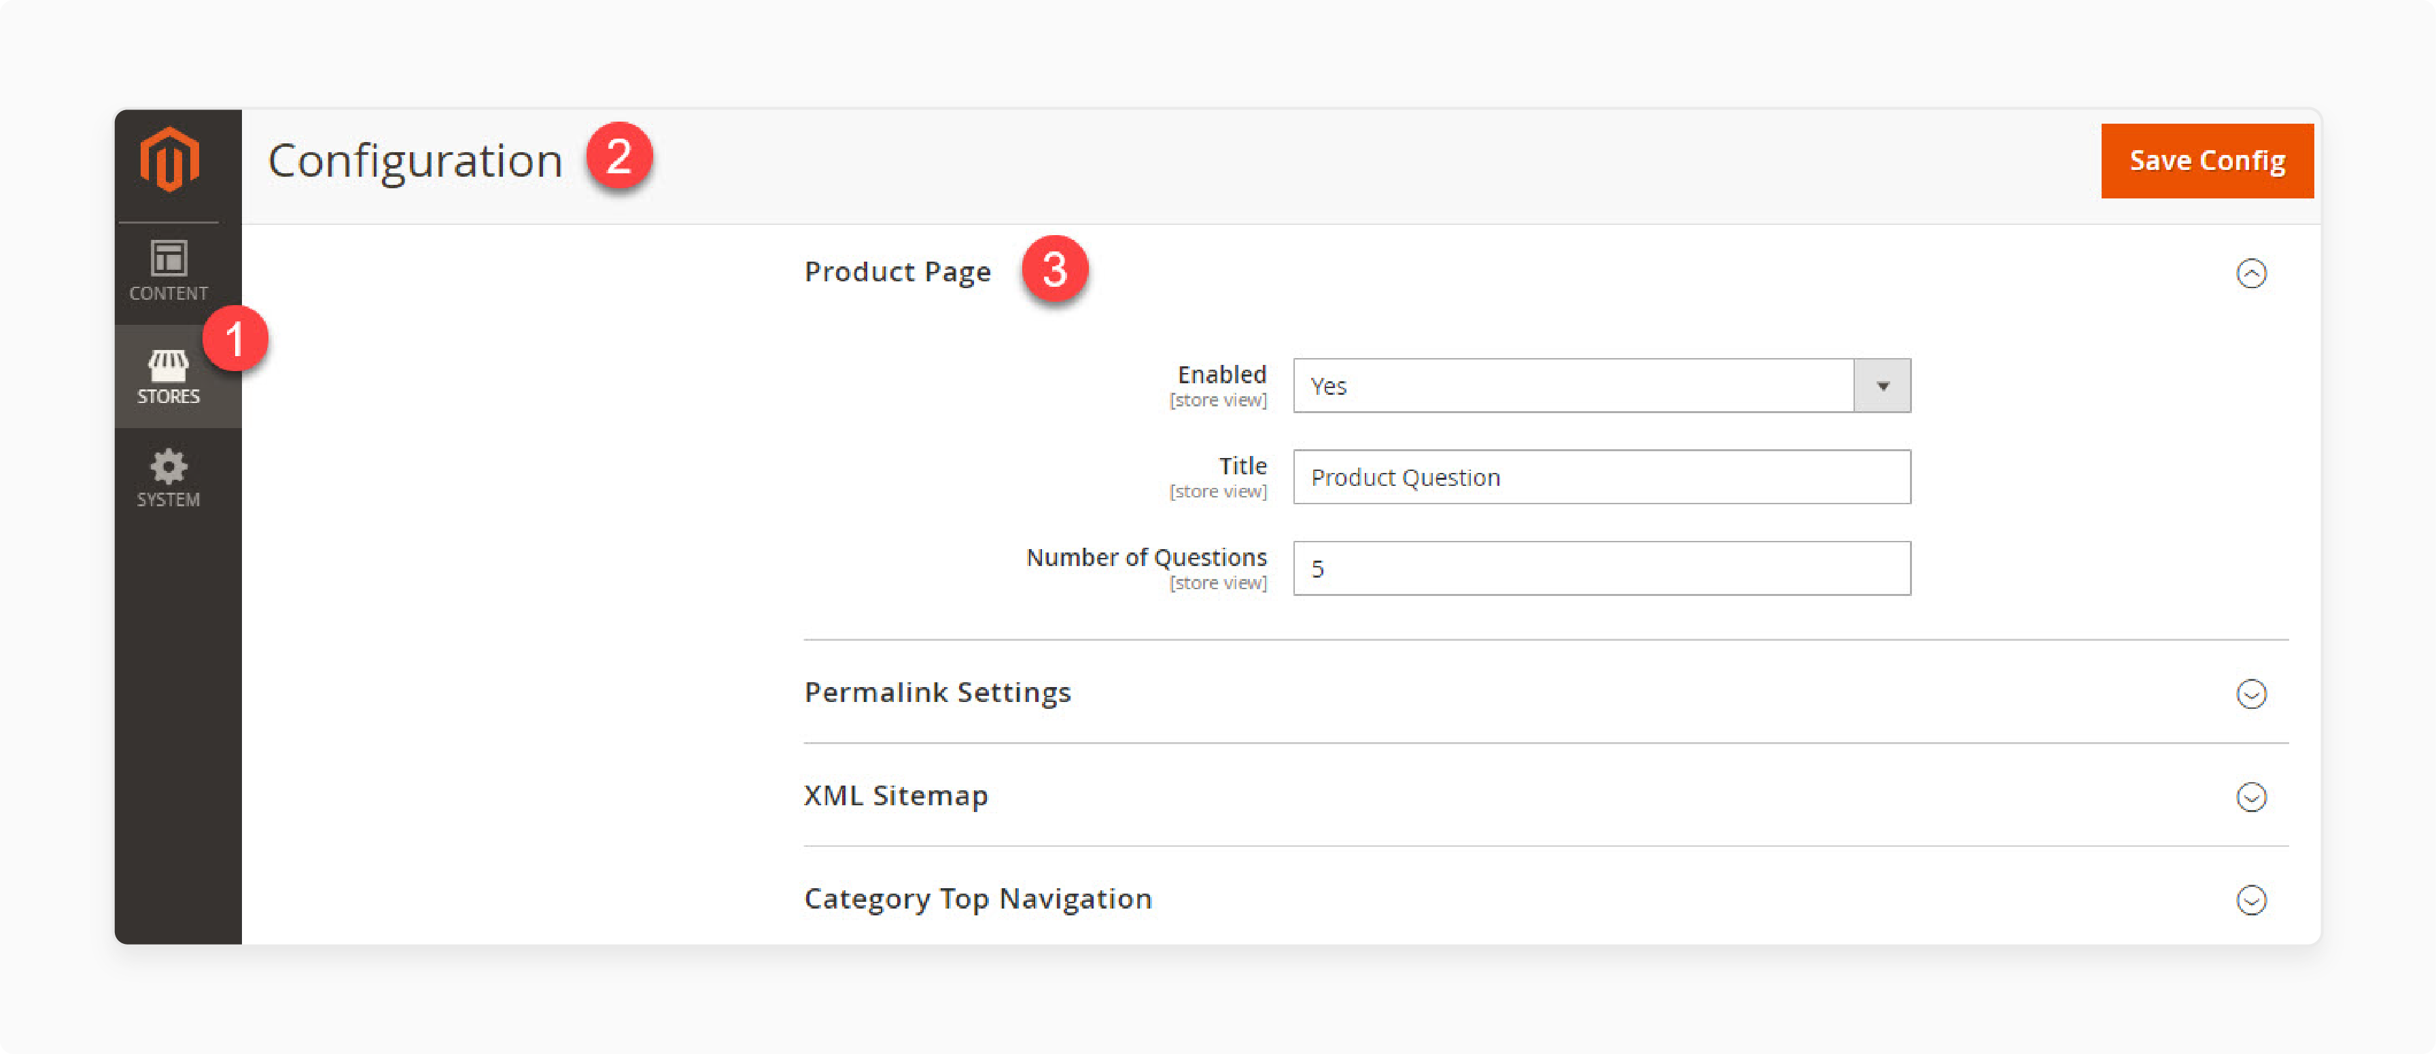The image size is (2436, 1054).
Task: Click the Product Page section heading
Action: [x=897, y=273]
